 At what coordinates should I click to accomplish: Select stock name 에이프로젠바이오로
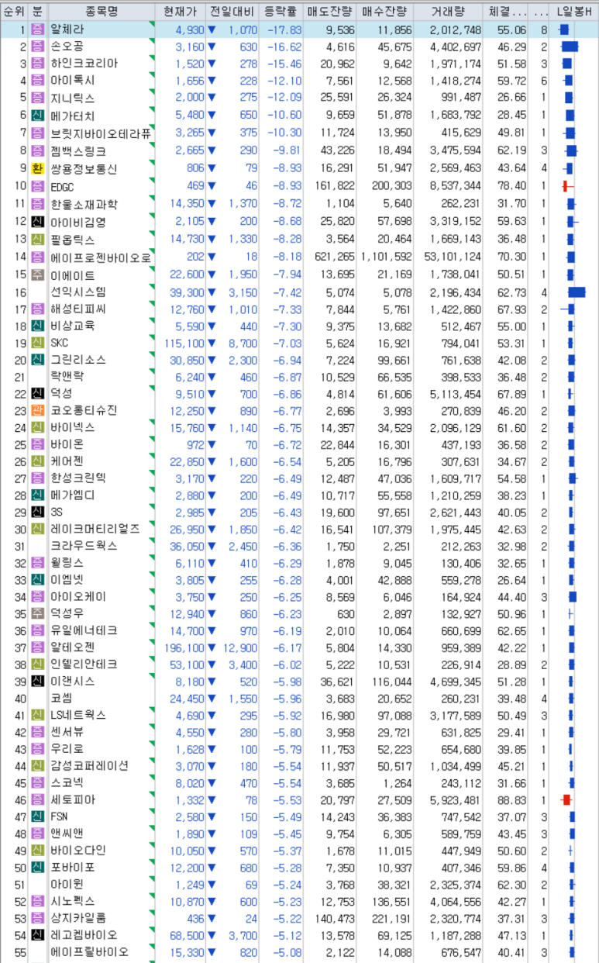(100, 258)
